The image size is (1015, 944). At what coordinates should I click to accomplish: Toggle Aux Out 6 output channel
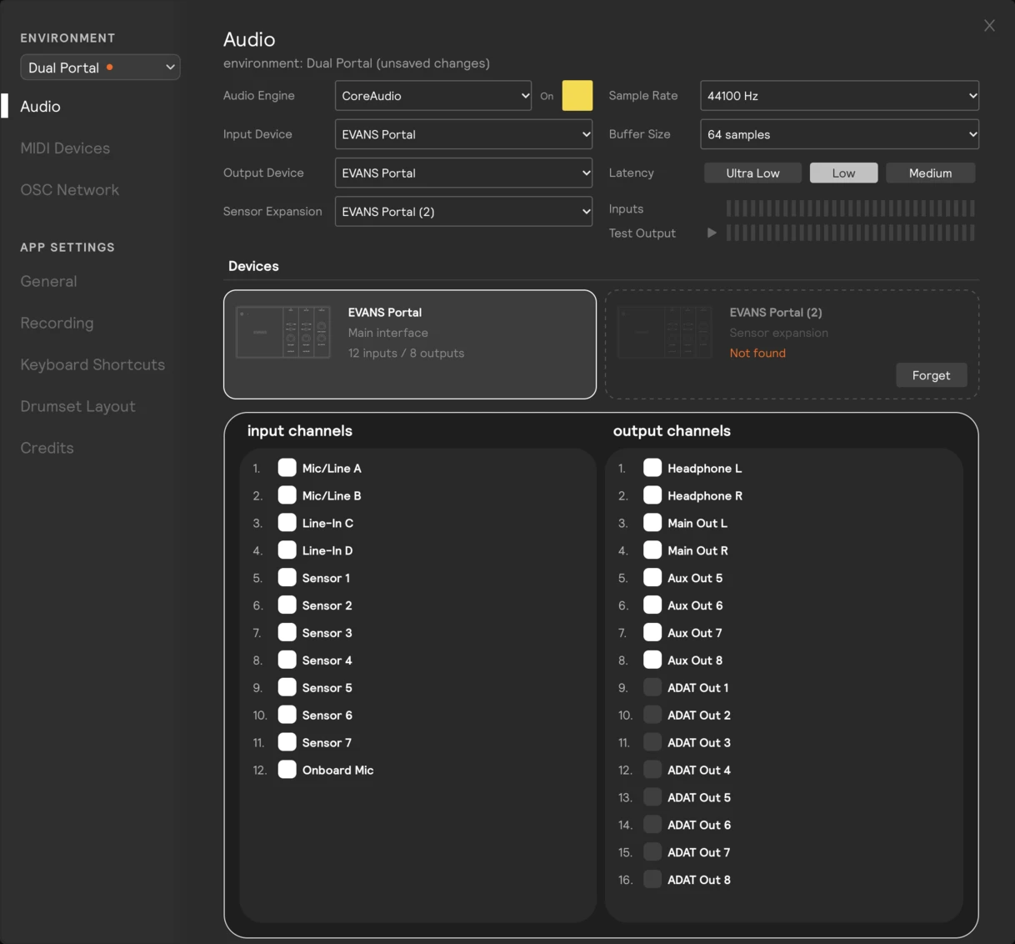[x=652, y=605]
